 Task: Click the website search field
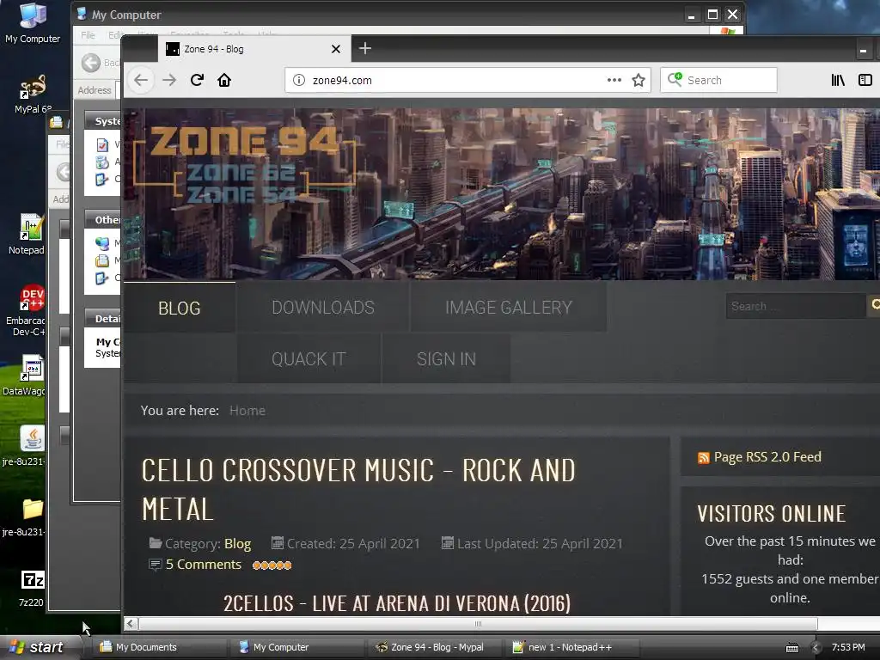[x=795, y=306]
